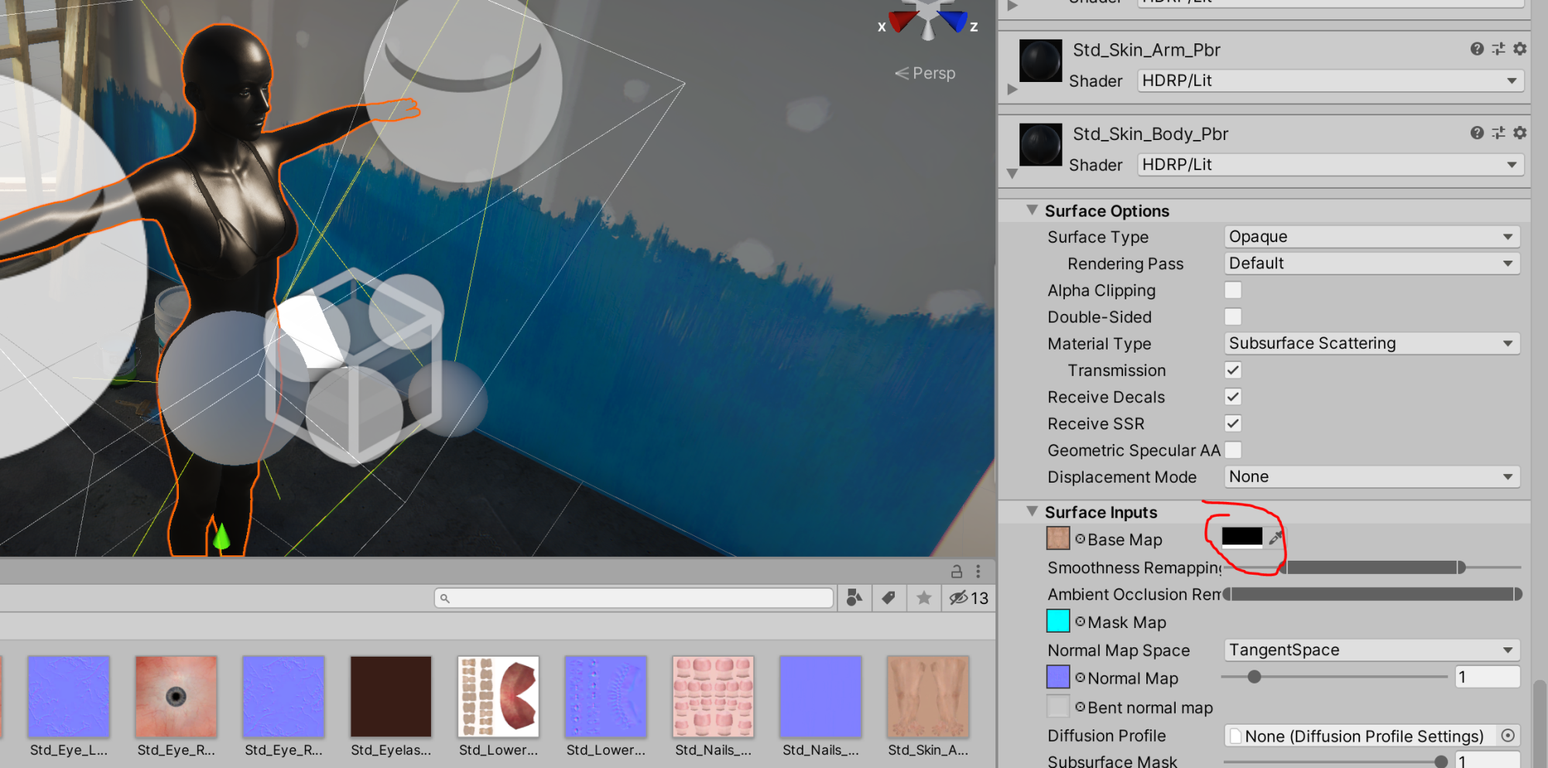This screenshot has height=768, width=1548.
Task: Click the Normal Map texture slot
Action: [1058, 678]
